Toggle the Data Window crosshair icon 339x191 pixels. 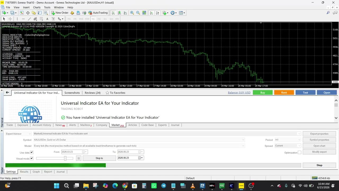pyautogui.click(x=28, y=13)
